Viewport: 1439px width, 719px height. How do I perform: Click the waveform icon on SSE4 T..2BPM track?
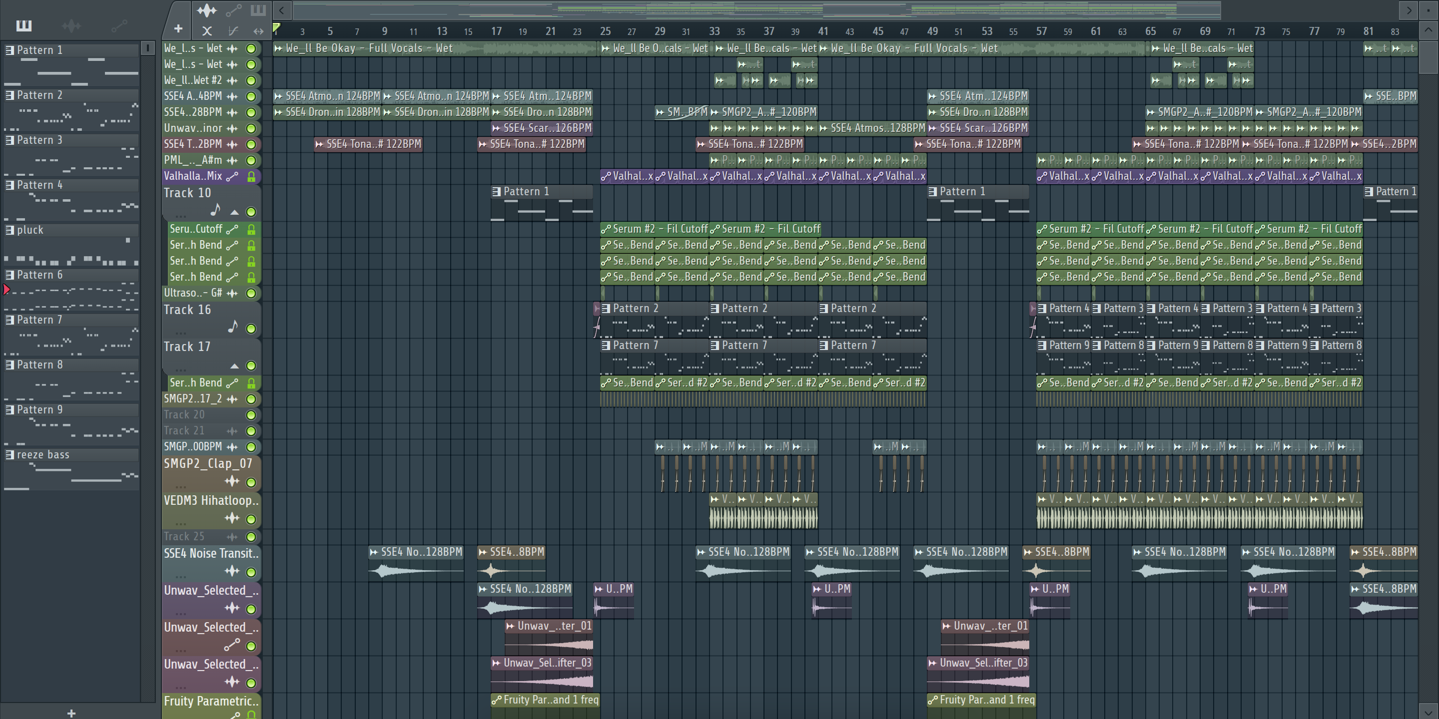click(x=232, y=145)
